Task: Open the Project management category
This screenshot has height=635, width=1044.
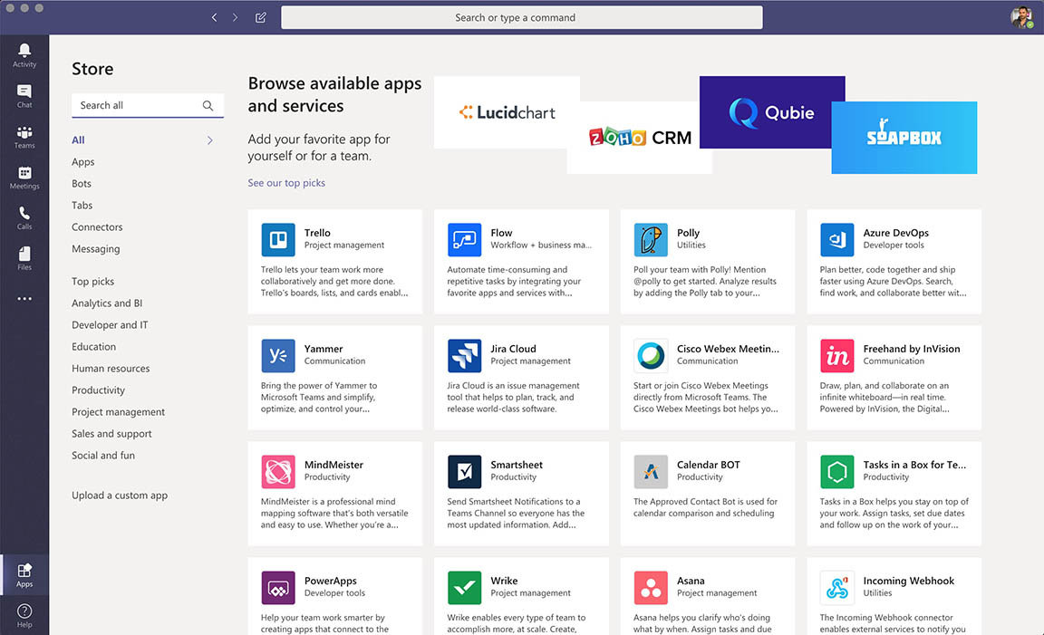Action: [119, 412]
